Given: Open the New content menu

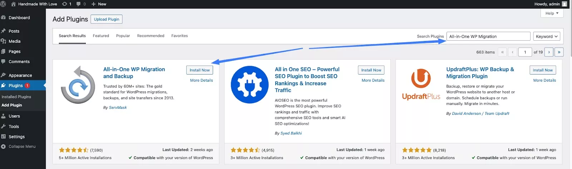Looking at the screenshot, I should 99,4.
